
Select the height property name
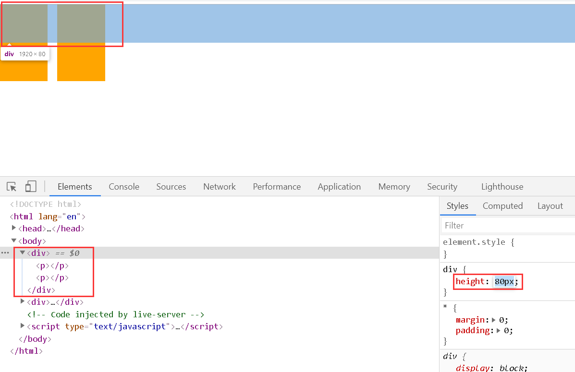pos(470,281)
